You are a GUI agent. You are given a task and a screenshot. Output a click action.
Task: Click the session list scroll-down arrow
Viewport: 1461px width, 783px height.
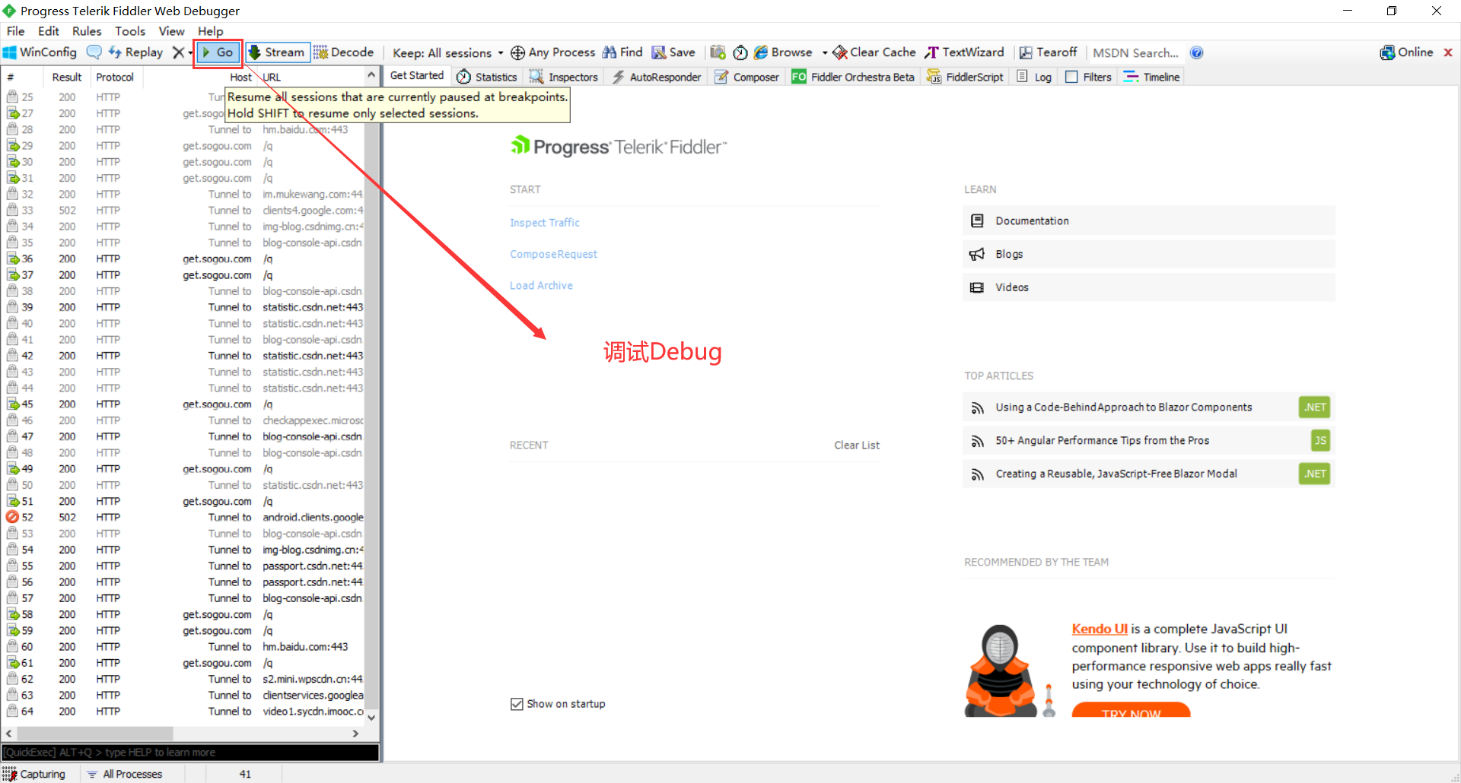pyautogui.click(x=371, y=717)
